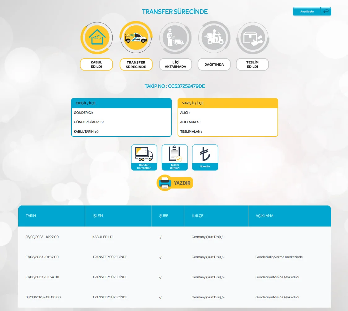Screen dimensions: 348x311
Task: Open Gönderi Hareketleri truck icon
Action: [x=144, y=158]
